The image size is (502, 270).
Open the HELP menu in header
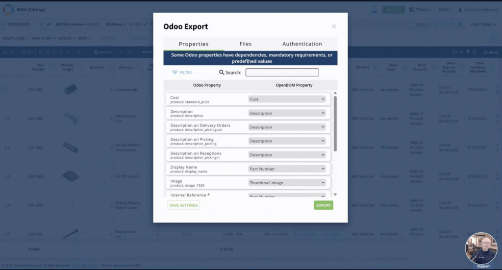445,10
